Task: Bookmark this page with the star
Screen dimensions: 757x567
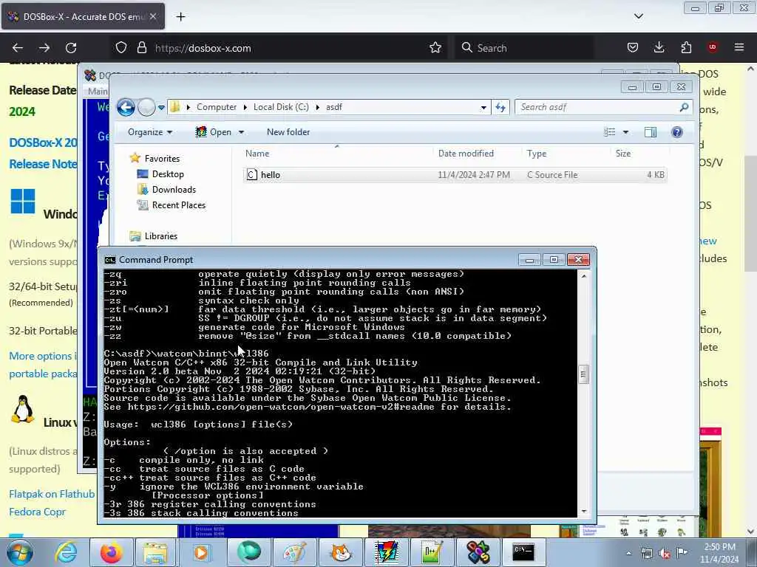Action: click(435, 47)
